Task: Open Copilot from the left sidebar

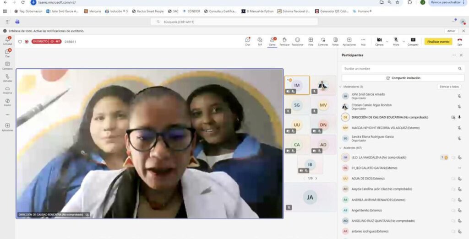Action: (7, 101)
